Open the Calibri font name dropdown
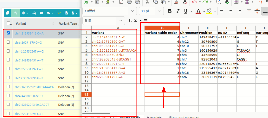Image resolution: width=268 pixels, height=118 pixels. (133, 11)
